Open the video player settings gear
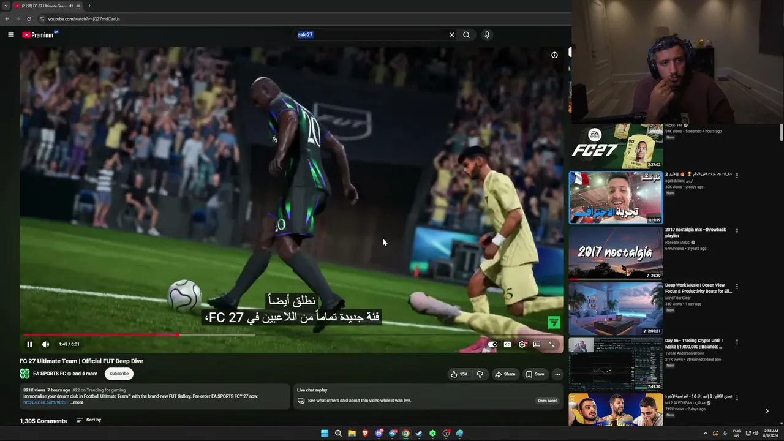This screenshot has width=784, height=441. coord(522,344)
